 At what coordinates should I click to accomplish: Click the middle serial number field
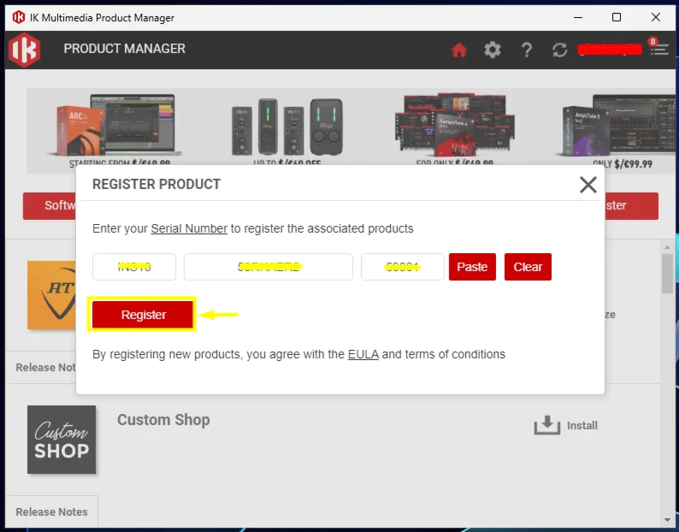tap(269, 267)
